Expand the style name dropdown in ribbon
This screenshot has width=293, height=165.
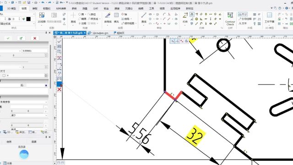click(x=34, y=14)
